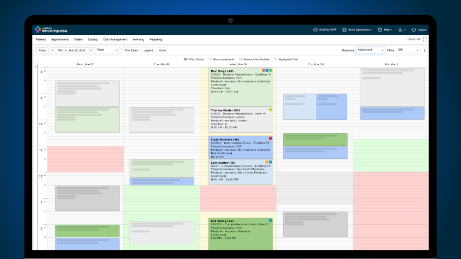Click the 11 o'clock time label

click(x=41, y=150)
